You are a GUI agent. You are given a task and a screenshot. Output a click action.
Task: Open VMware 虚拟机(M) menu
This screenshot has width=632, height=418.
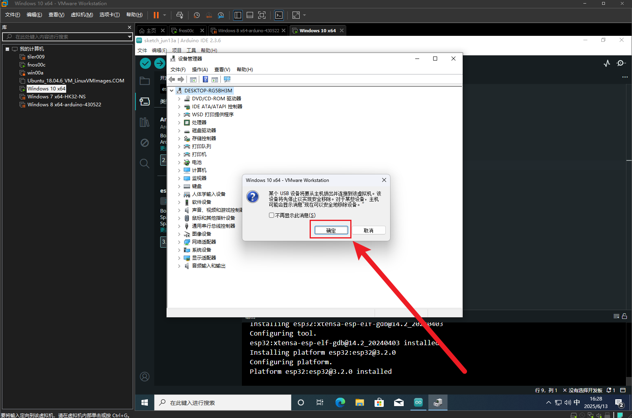[82, 15]
